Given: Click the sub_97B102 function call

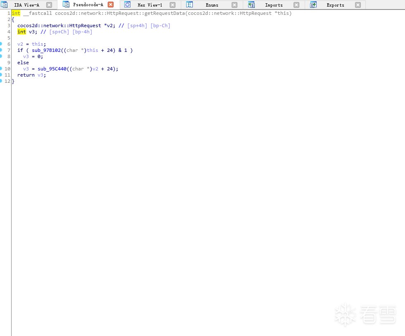Looking at the screenshot, I should (46, 50).
